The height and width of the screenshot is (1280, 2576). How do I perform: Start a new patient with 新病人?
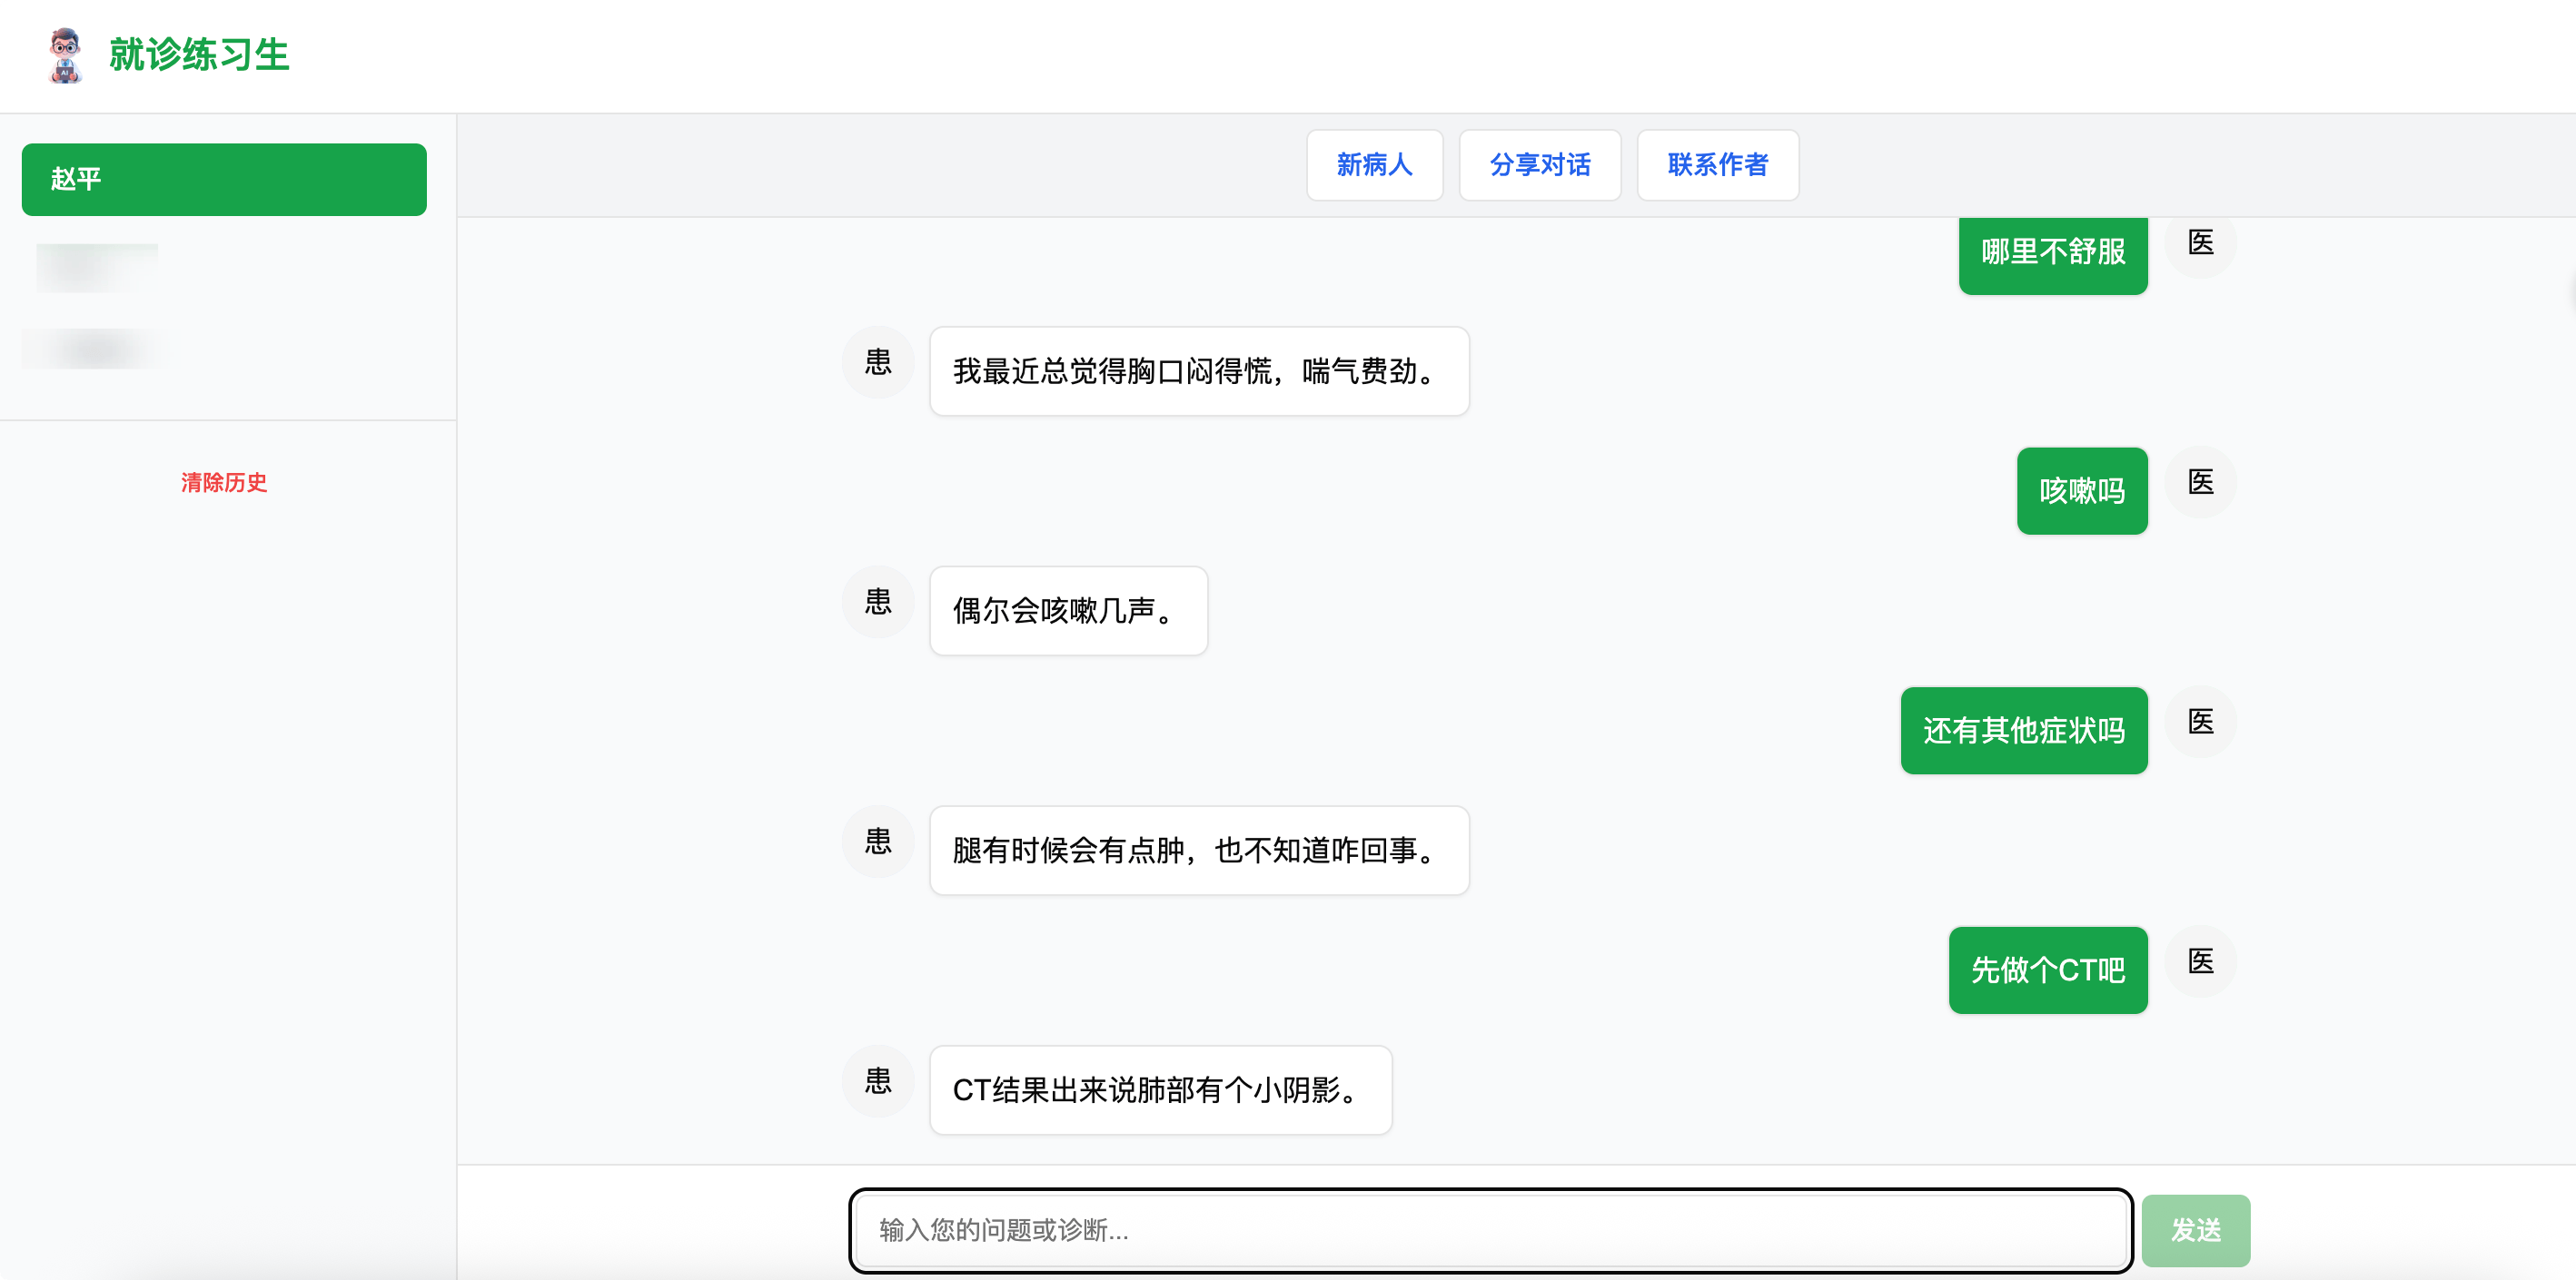[x=1373, y=165]
